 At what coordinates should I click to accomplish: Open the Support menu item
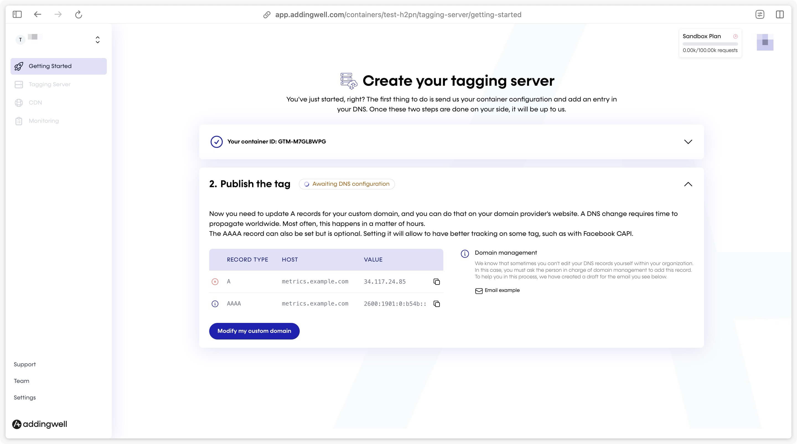[x=24, y=364]
